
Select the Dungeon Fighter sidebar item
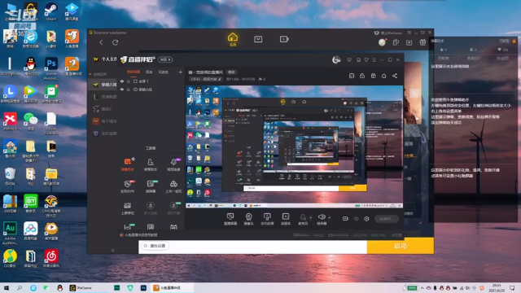104,121
